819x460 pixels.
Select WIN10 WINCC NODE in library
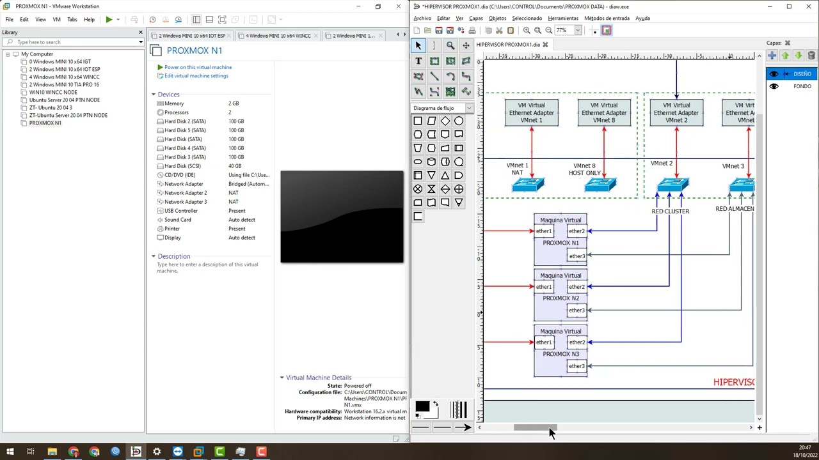click(x=52, y=93)
